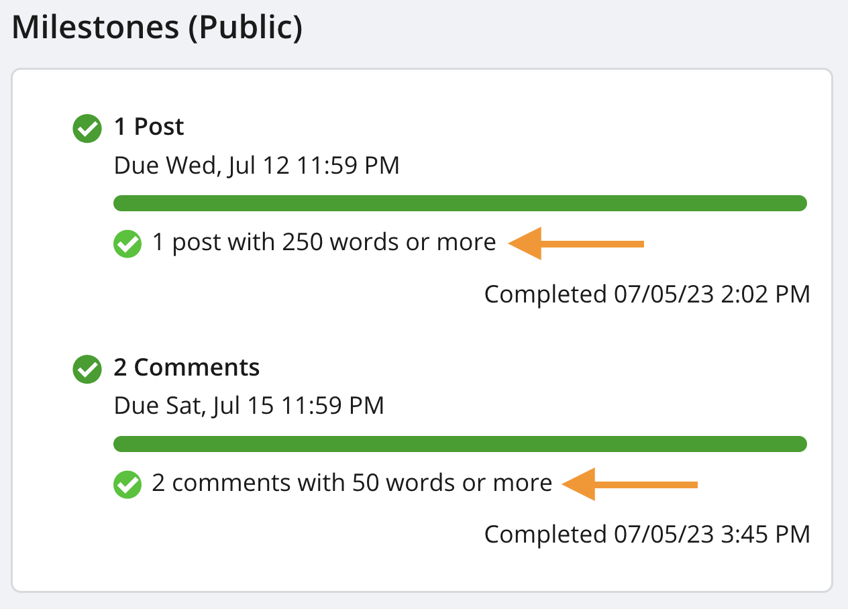Click the green checkmark beside "2 Comments"

pyautogui.click(x=87, y=369)
